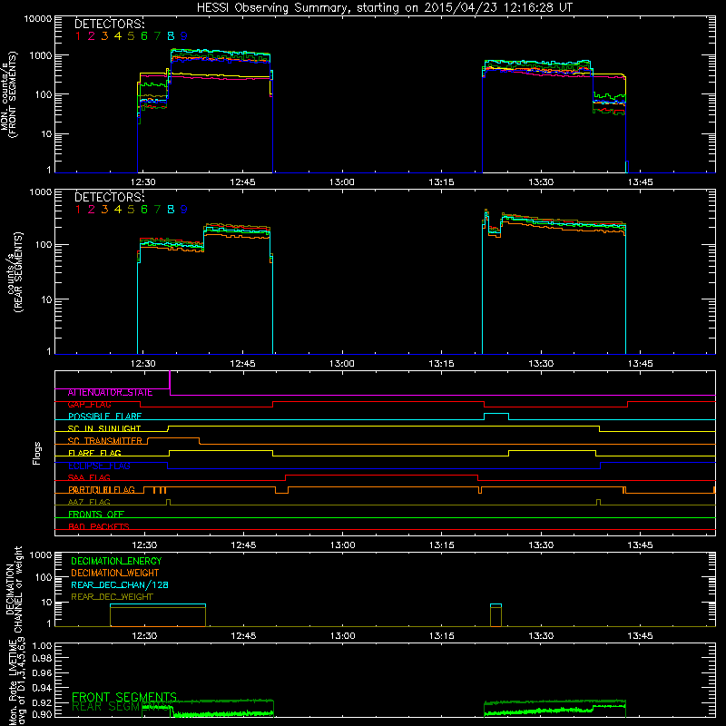Pick detector 5 in rear segments legend
Image resolution: width=726 pixels, height=726 pixels.
point(131,210)
